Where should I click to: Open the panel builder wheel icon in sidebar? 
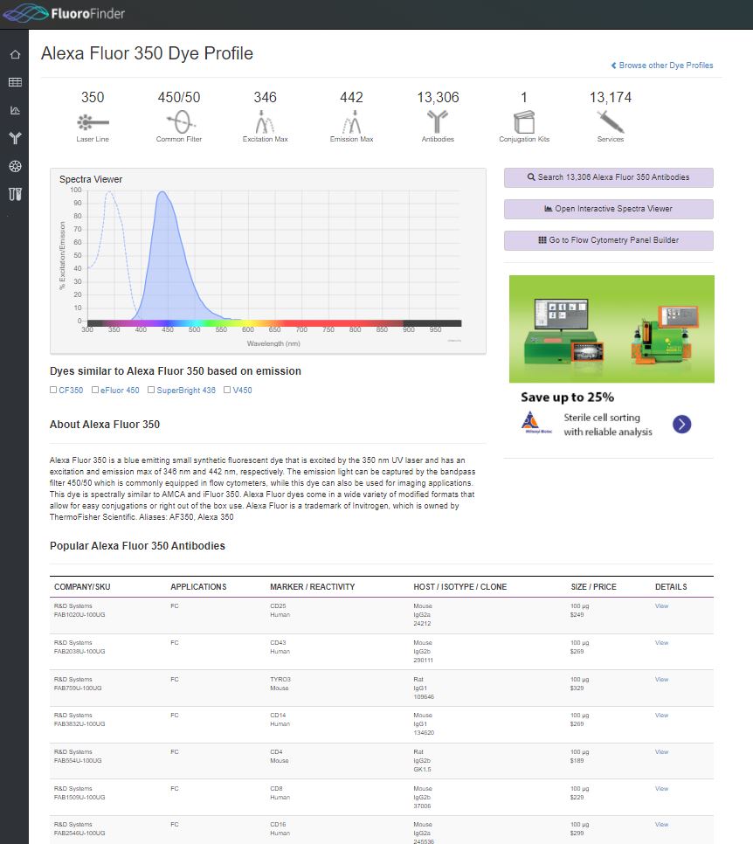tap(14, 166)
